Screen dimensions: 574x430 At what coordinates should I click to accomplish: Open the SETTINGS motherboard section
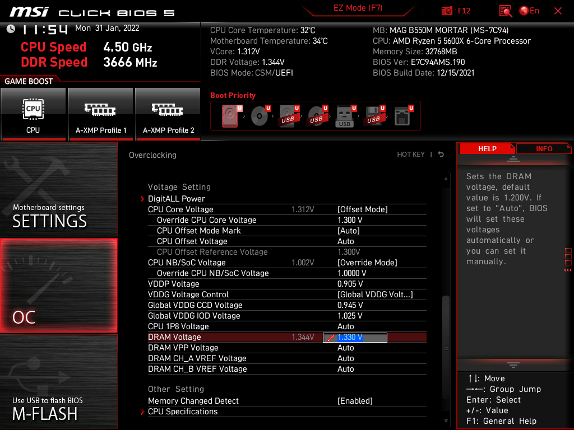[x=58, y=189]
